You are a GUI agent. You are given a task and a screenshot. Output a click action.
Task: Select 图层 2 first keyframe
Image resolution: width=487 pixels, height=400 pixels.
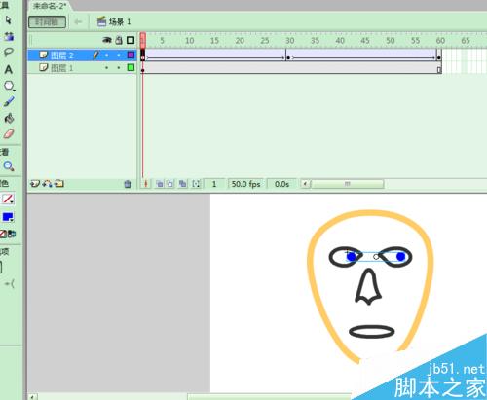click(x=143, y=55)
